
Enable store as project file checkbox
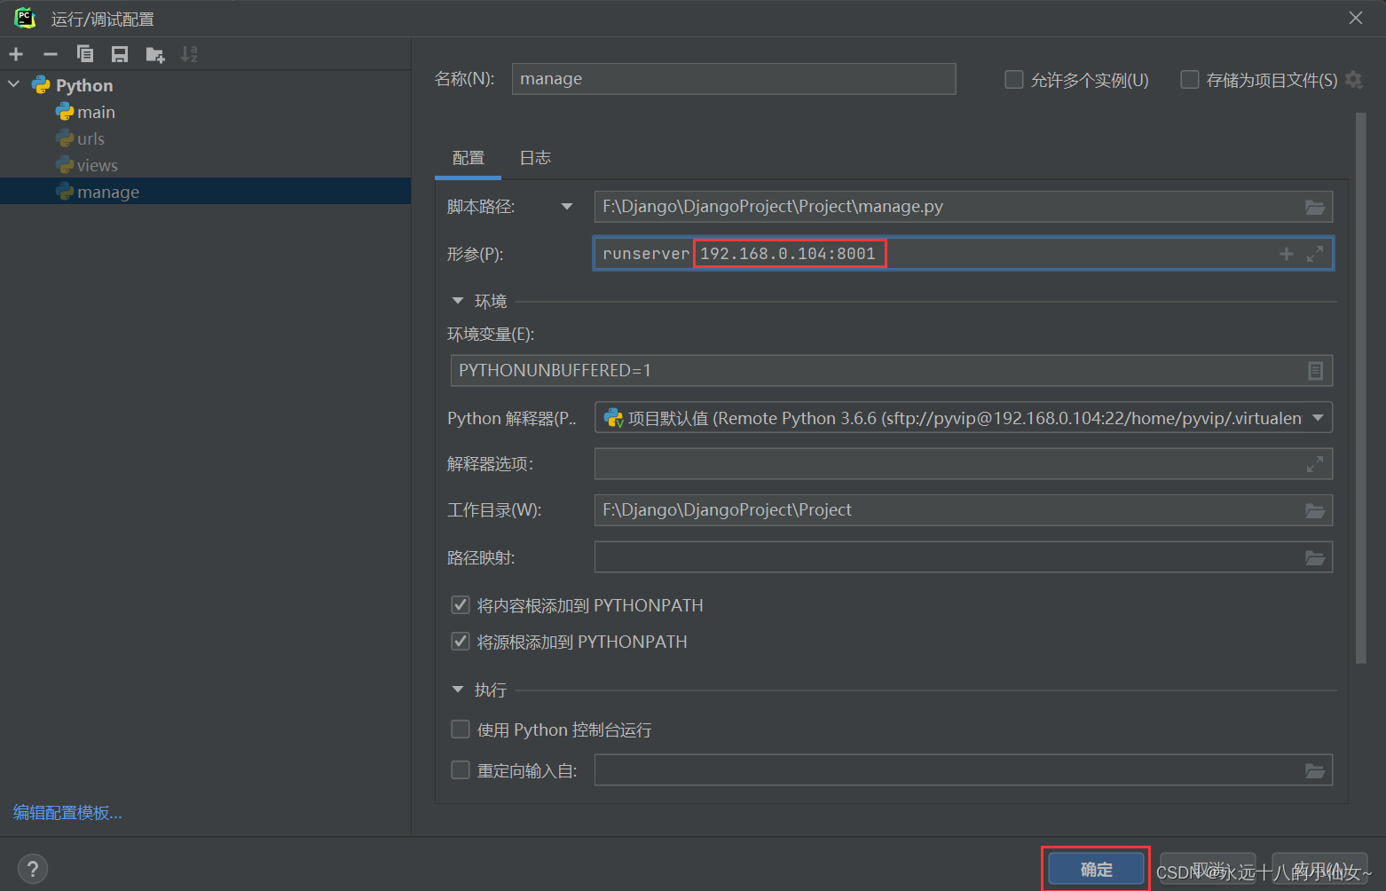(x=1190, y=80)
